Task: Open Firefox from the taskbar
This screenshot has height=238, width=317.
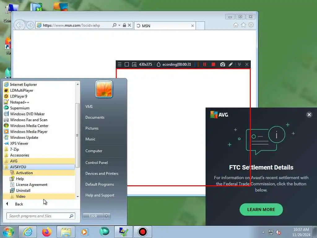Action: [47, 232]
